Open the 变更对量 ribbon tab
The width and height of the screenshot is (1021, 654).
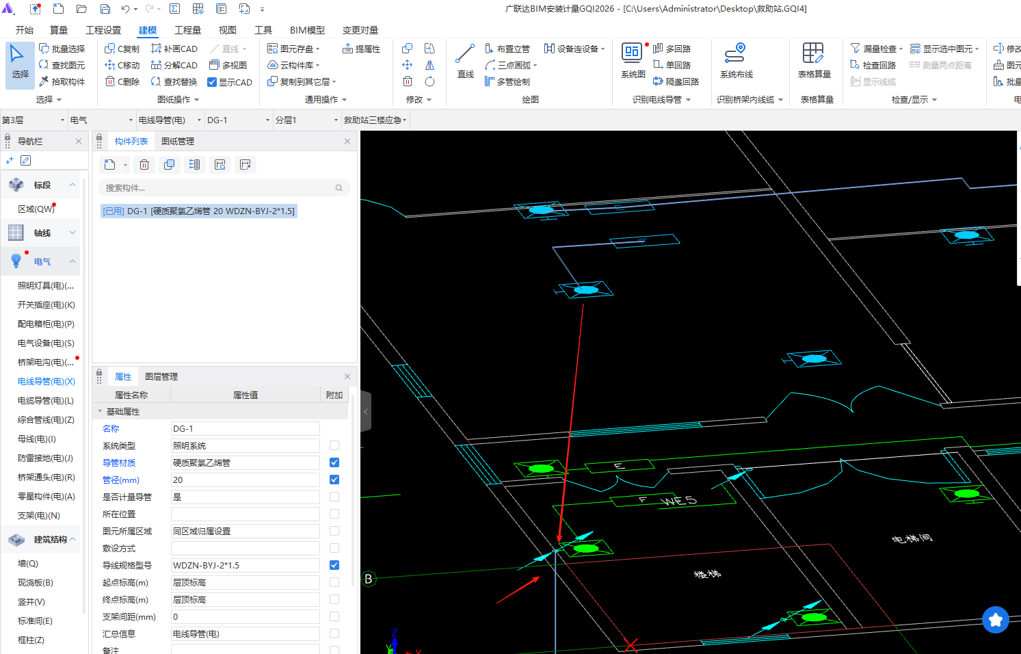[x=360, y=30]
